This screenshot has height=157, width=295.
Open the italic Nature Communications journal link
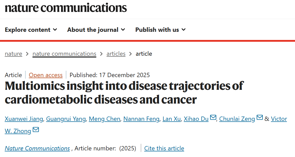pyautogui.click(x=37, y=148)
